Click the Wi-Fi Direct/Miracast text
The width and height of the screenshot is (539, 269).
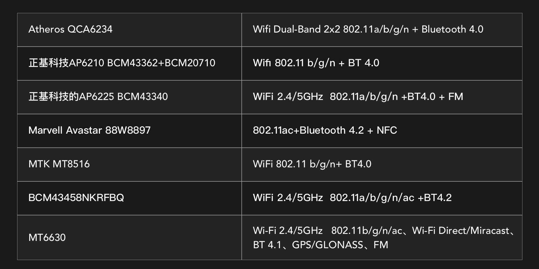(460, 231)
